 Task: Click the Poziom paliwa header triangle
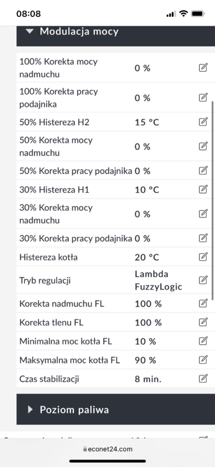(x=30, y=410)
